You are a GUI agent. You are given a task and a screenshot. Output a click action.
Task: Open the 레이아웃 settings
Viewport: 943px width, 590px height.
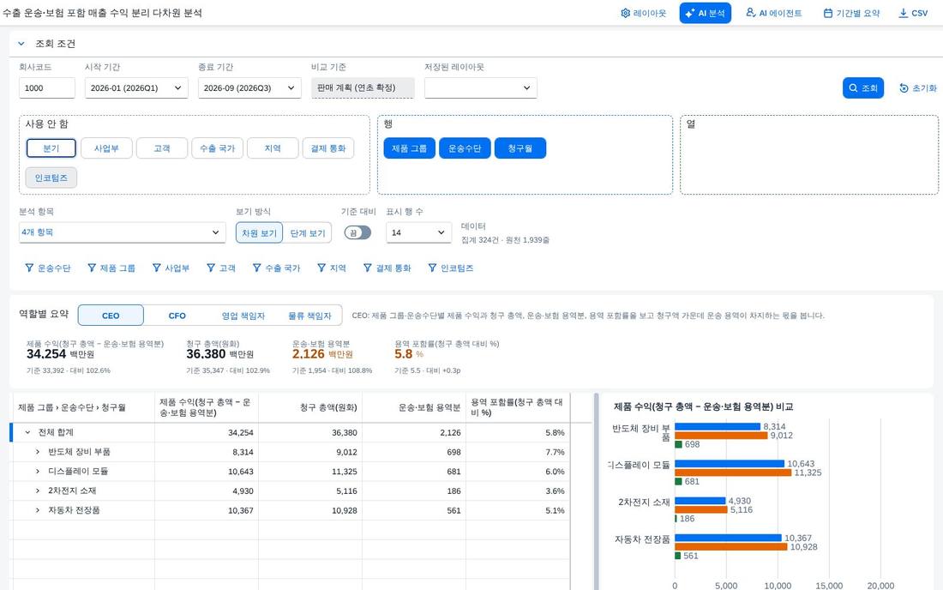click(x=644, y=13)
